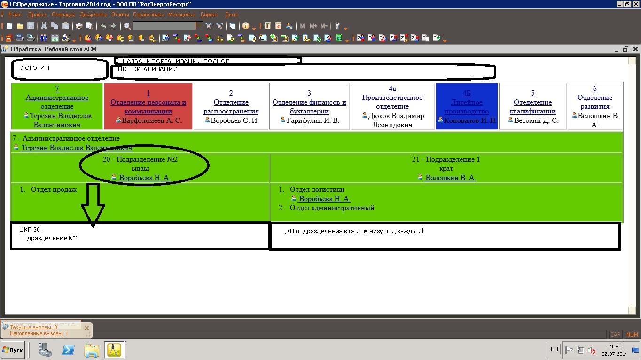Create a new document from toolbar
Viewport: 641px width, 360px height.
coord(9,26)
